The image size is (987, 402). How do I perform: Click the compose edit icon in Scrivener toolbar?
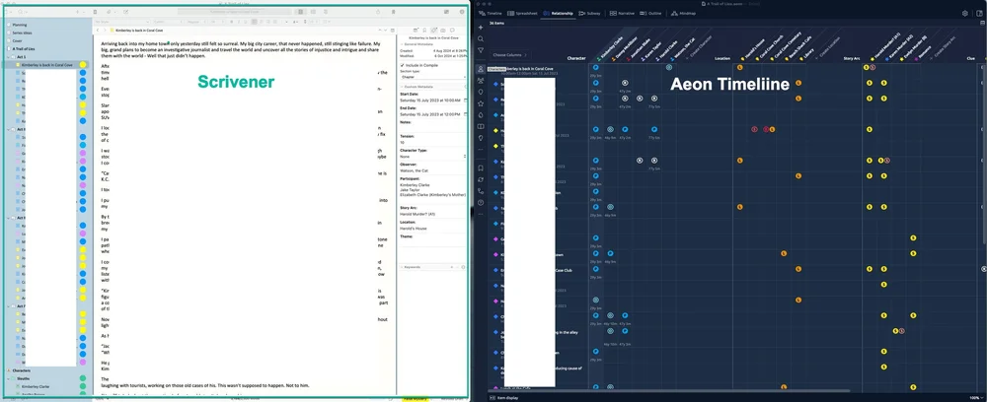pos(126,11)
